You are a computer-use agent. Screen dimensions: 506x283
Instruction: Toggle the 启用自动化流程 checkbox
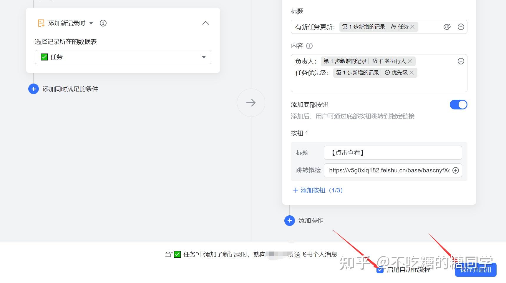click(380, 270)
